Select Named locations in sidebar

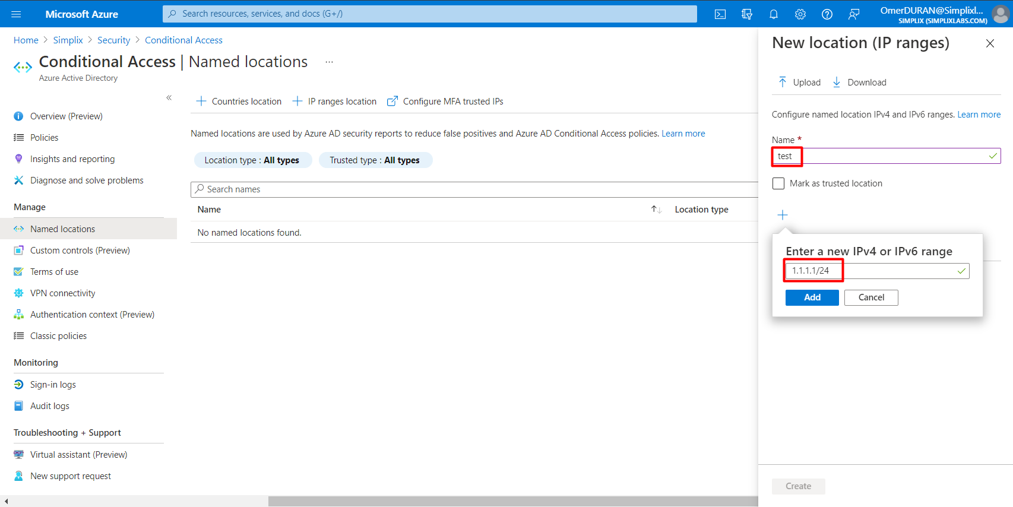(88, 229)
